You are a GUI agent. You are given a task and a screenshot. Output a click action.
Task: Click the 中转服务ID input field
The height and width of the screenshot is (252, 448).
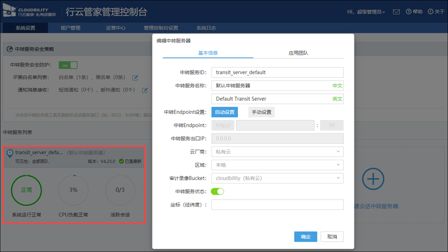pos(277,72)
